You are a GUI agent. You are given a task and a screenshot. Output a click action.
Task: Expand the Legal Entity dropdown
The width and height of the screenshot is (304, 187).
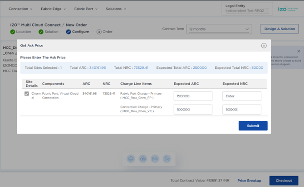(x=247, y=9)
